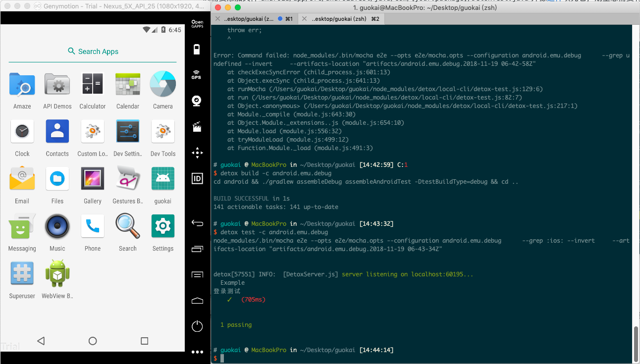This screenshot has width=640, height=364.
Task: Click 'detox test -c android.emu.debug' command
Action: [x=274, y=232]
